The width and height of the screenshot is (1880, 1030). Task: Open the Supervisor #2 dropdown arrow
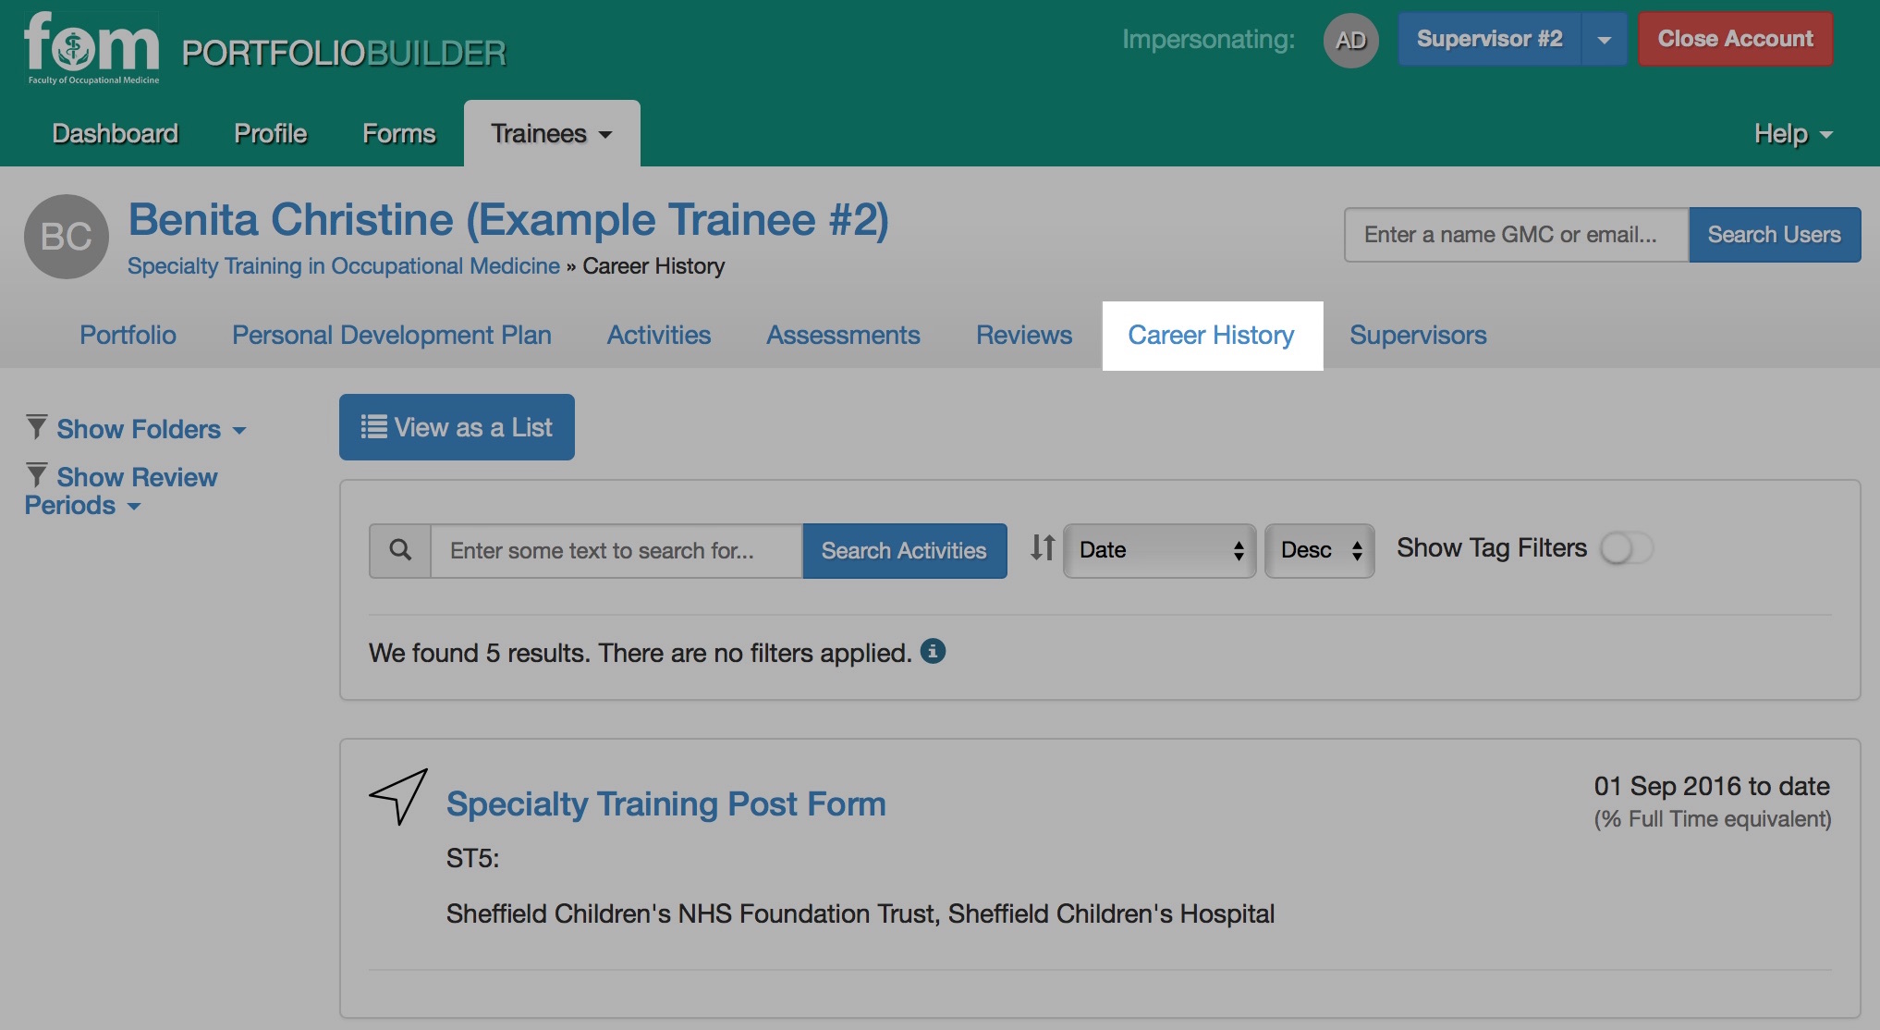pos(1605,40)
